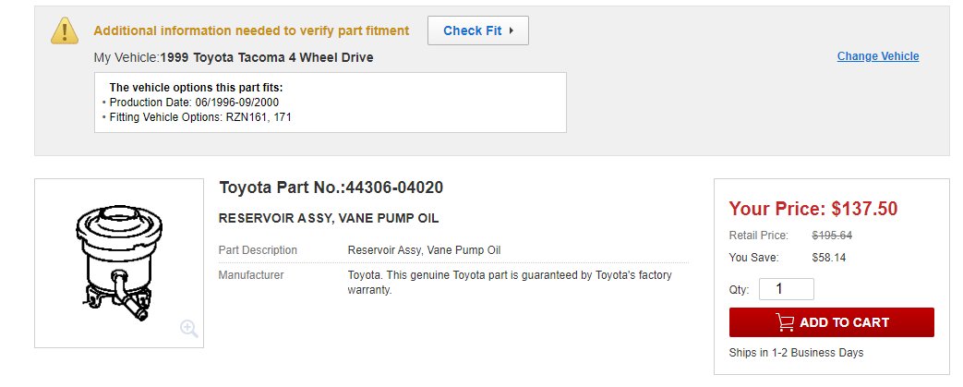Click the You Save $58.14 amount

(828, 258)
